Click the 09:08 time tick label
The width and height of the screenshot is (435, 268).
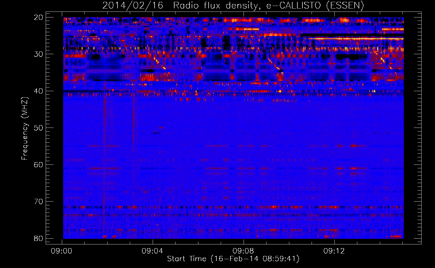[x=243, y=251]
